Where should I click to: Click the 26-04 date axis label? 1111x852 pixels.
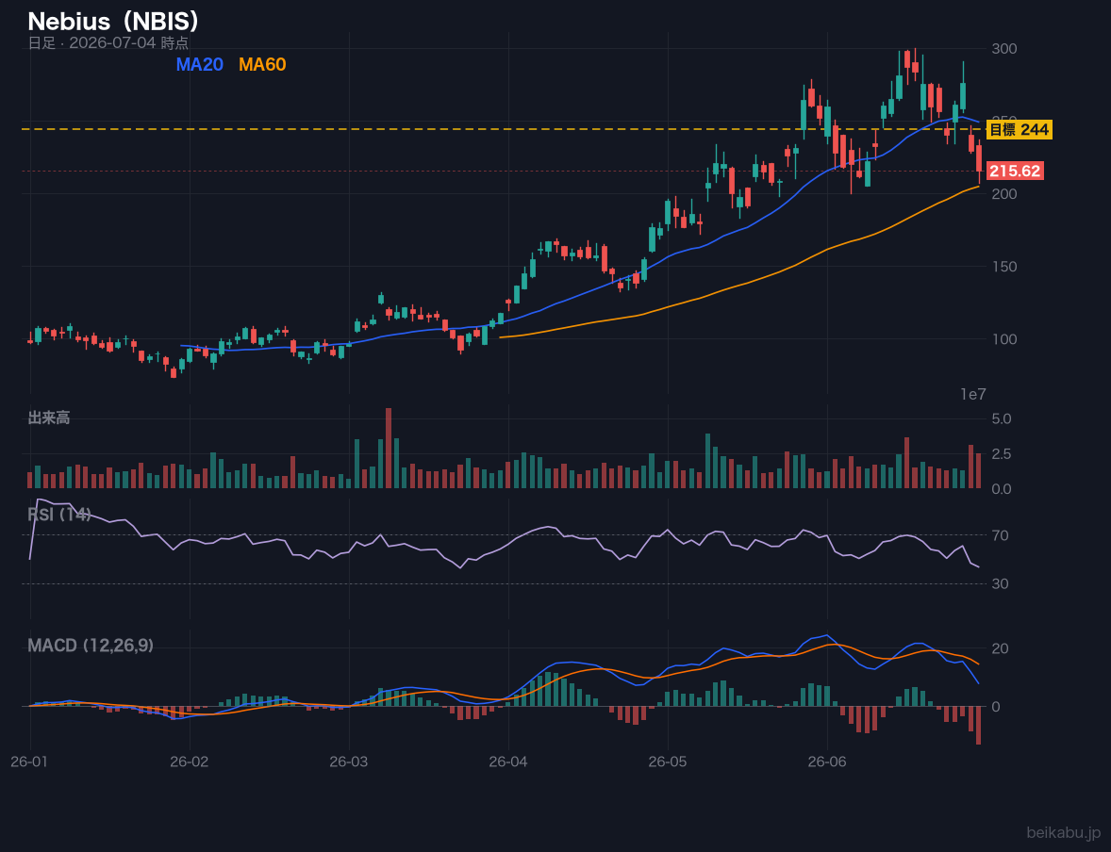(x=508, y=762)
